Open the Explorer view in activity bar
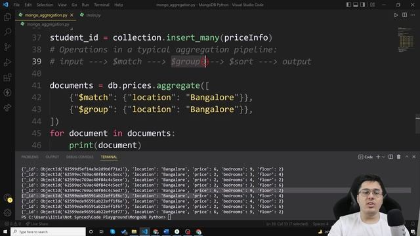The width and height of the screenshot is (420, 236). 7,17
